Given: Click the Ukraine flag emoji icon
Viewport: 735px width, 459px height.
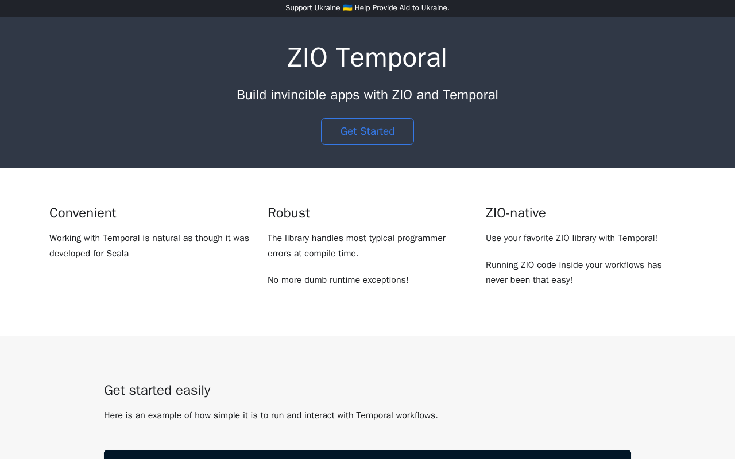Looking at the screenshot, I should point(347,8).
